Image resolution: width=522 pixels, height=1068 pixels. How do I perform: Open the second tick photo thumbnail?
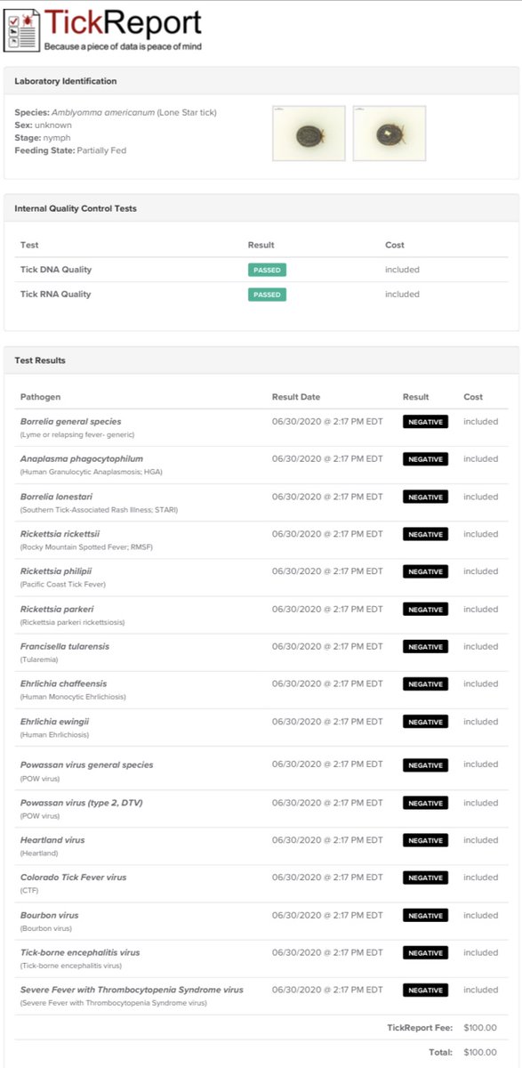click(x=389, y=133)
